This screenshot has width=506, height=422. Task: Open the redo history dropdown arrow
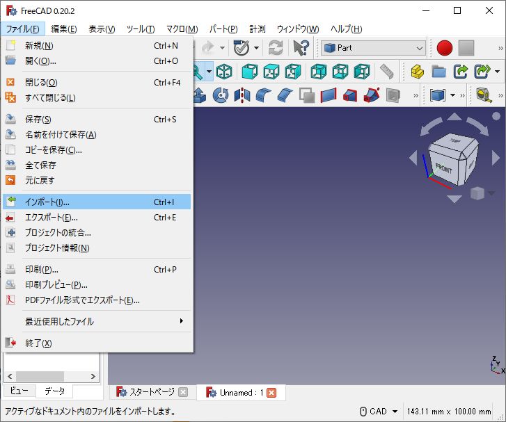[222, 48]
